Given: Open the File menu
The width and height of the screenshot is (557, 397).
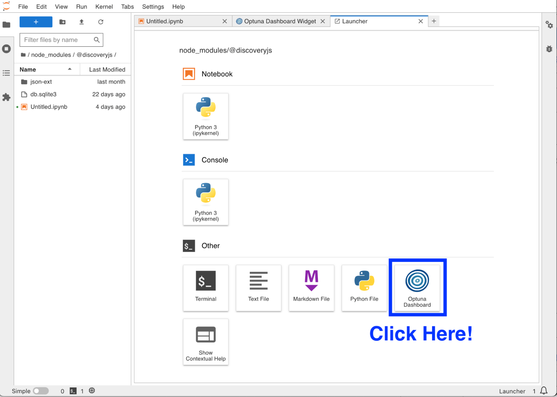Looking at the screenshot, I should (23, 6).
